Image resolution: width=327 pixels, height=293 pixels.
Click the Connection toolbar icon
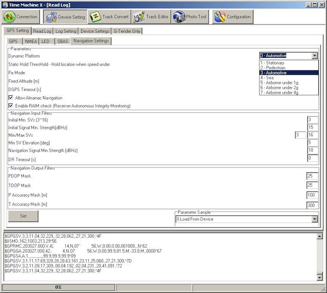tap(9, 17)
